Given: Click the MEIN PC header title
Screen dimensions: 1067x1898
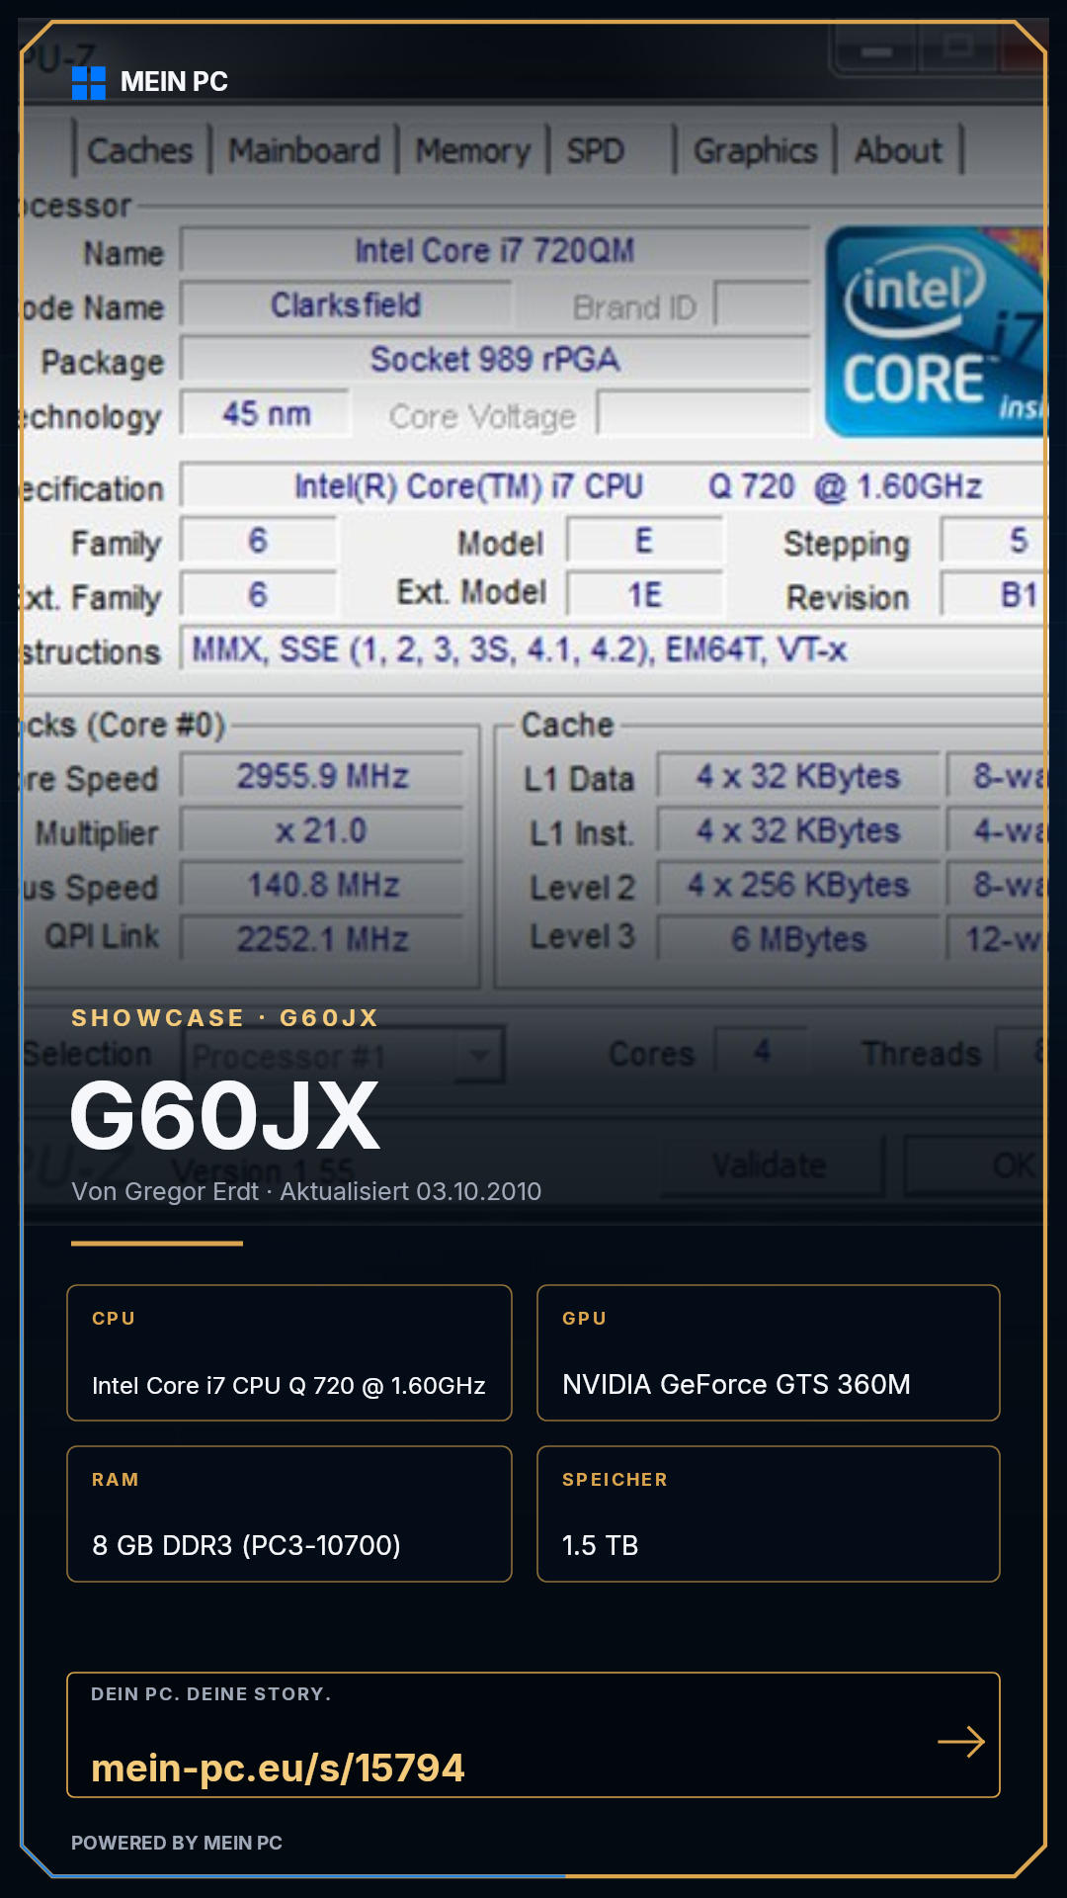Looking at the screenshot, I should (174, 82).
